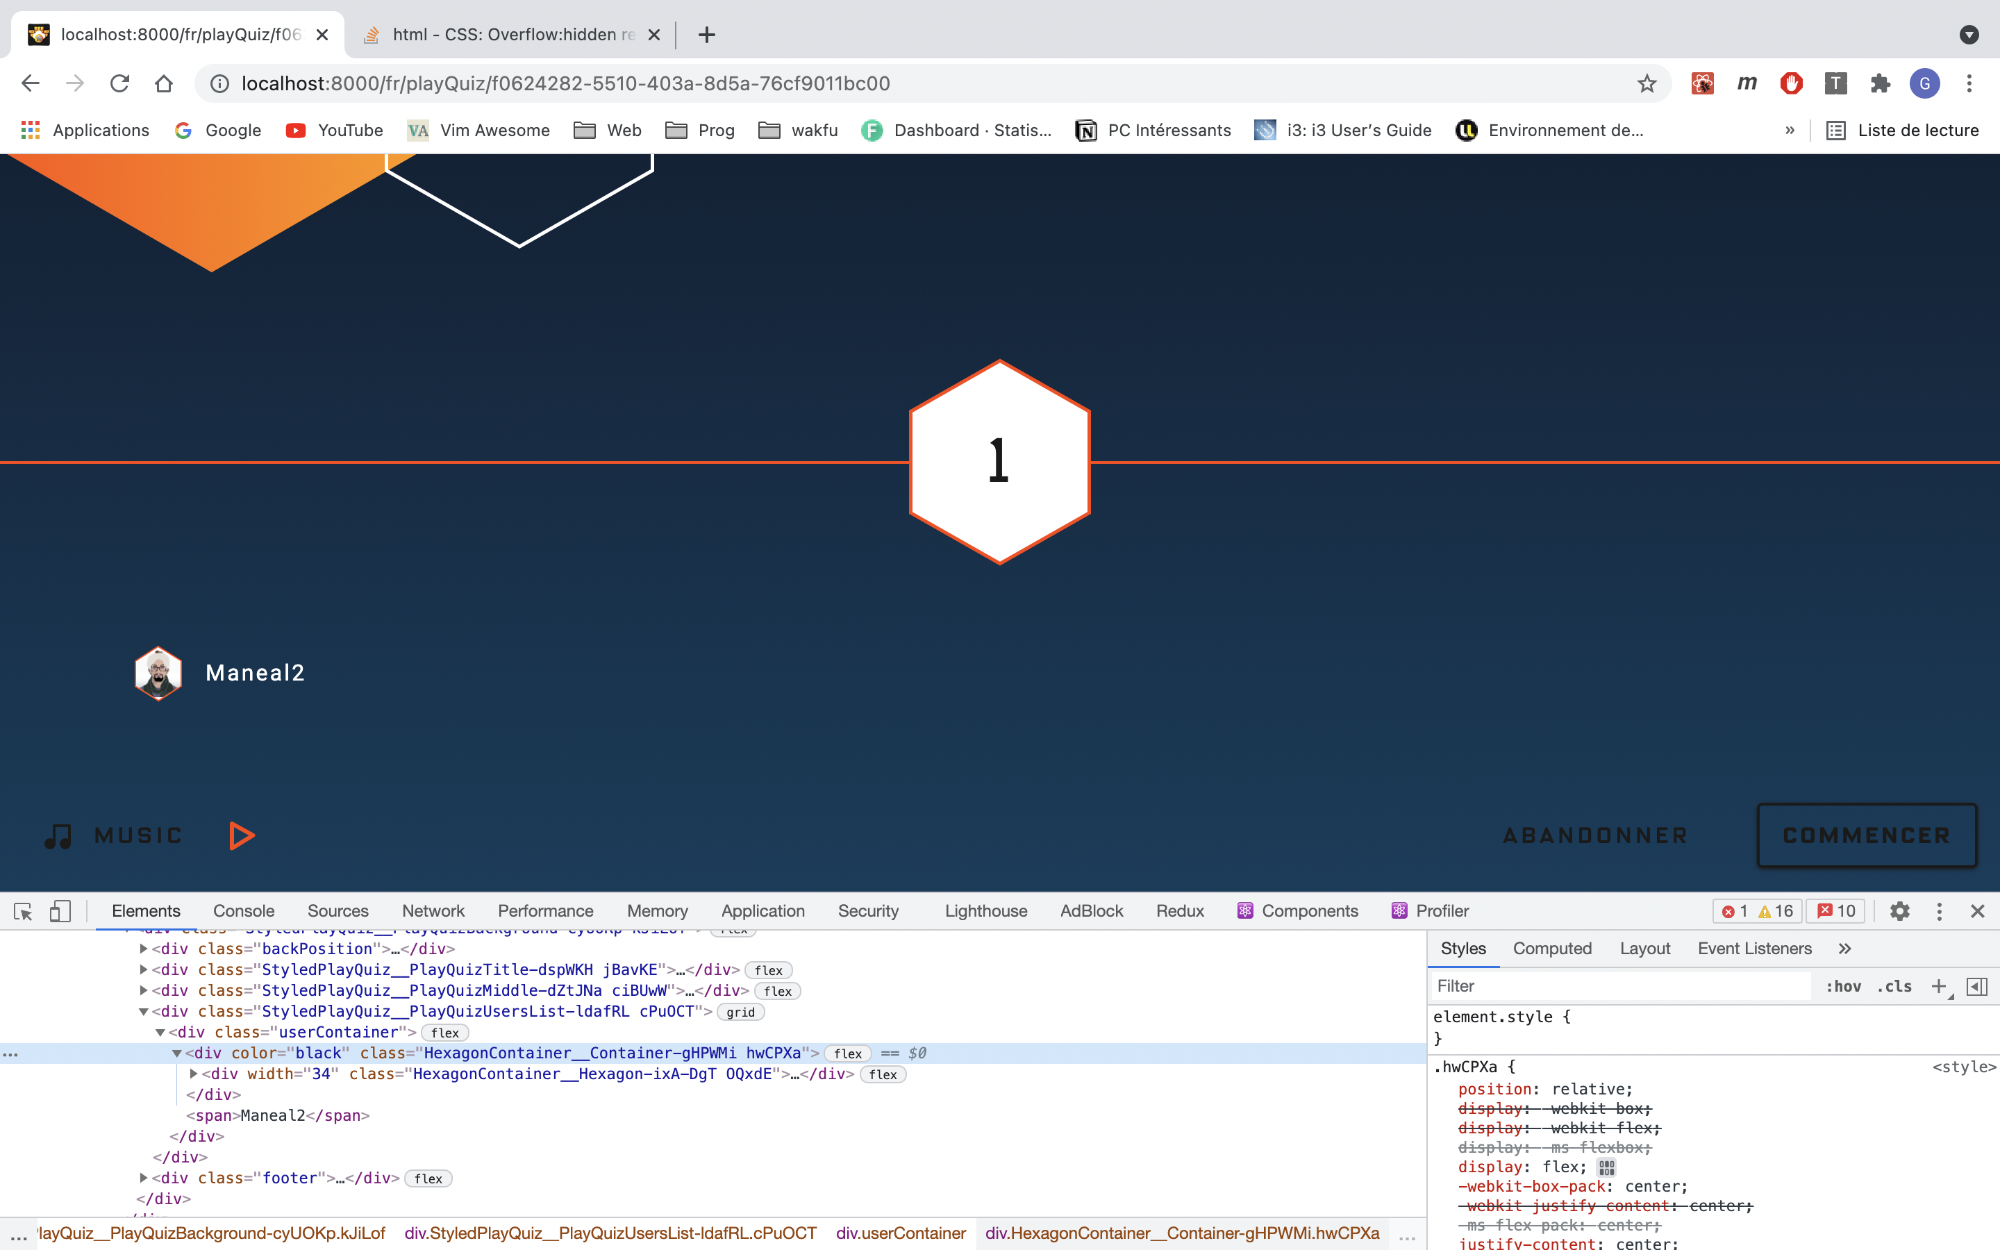Click the ABANDONNER button

click(x=1594, y=836)
